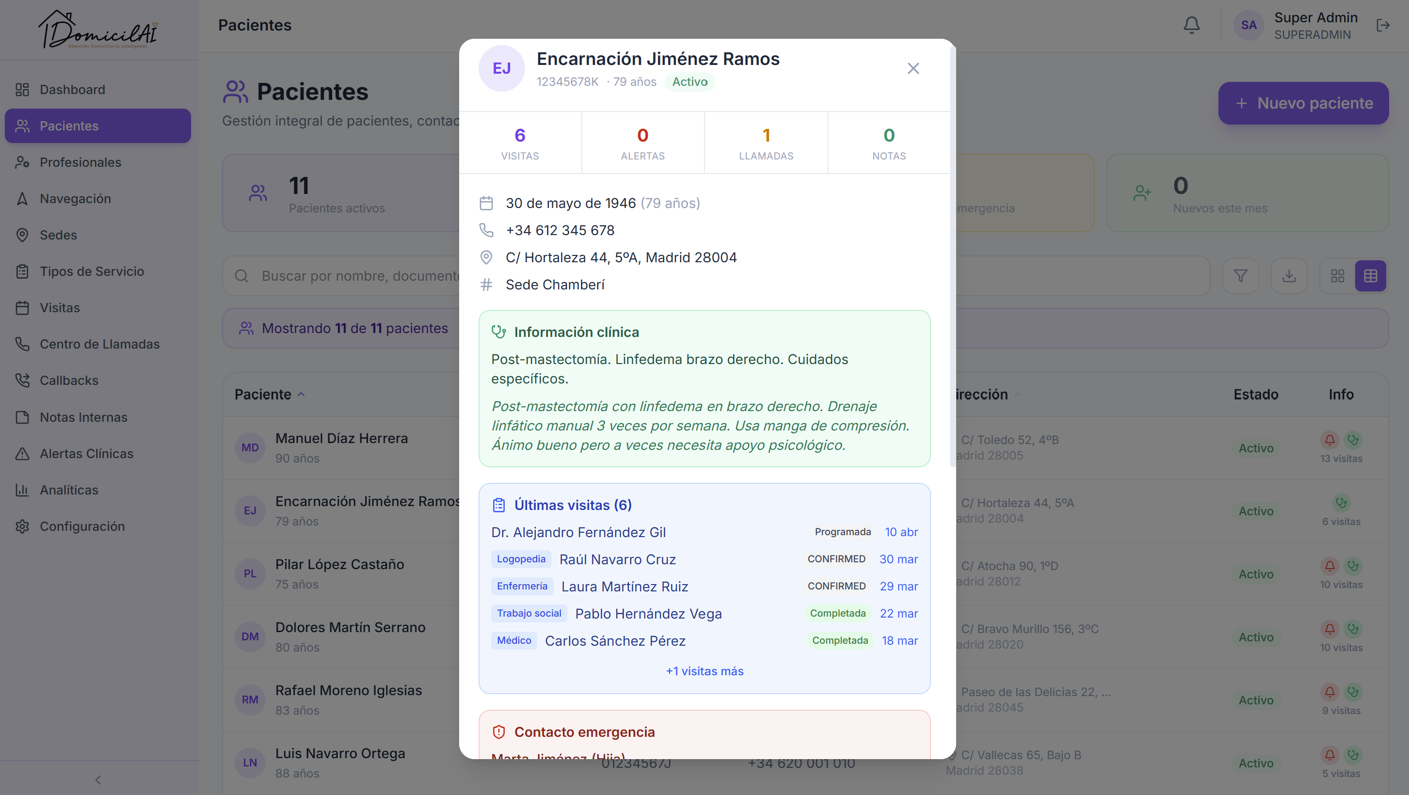Click the SA user avatar
Viewport: 1409px width, 795px height.
(1249, 25)
